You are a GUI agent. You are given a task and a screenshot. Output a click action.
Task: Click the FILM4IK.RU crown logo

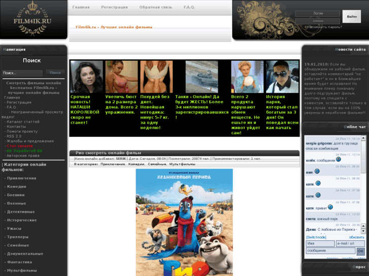coord(32,18)
